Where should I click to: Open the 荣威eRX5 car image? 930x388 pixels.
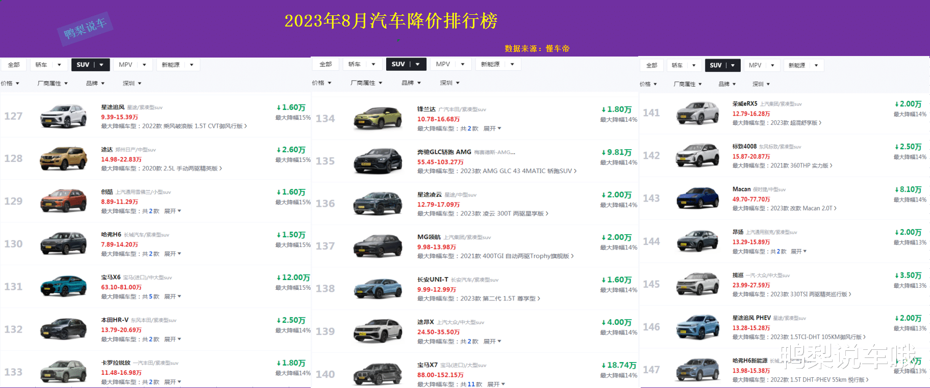coord(698,113)
